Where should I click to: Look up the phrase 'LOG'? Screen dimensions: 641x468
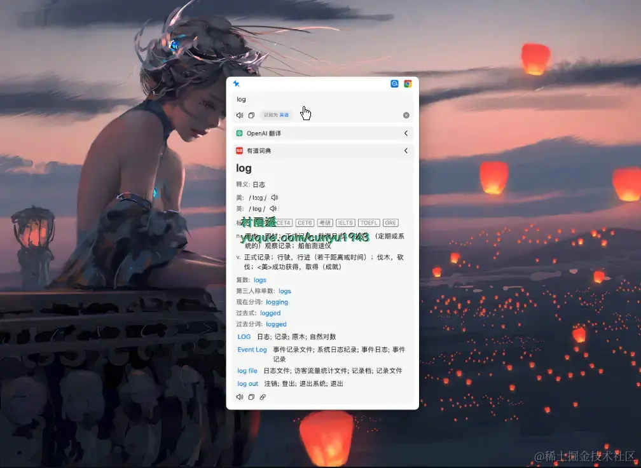(244, 337)
